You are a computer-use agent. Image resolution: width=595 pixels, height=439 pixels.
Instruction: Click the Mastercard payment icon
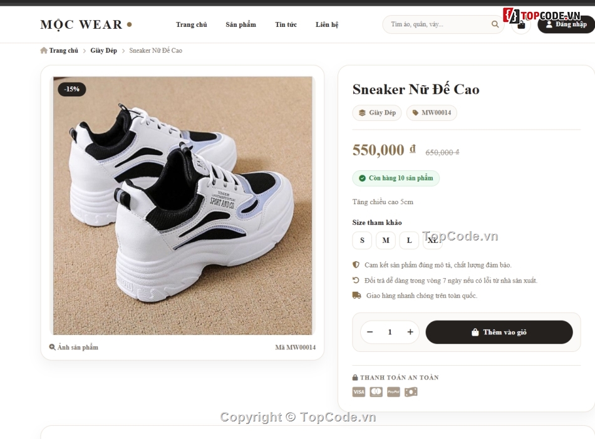coord(376,392)
